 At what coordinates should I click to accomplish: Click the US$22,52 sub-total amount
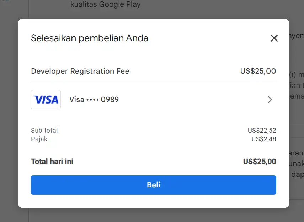[x=262, y=131]
